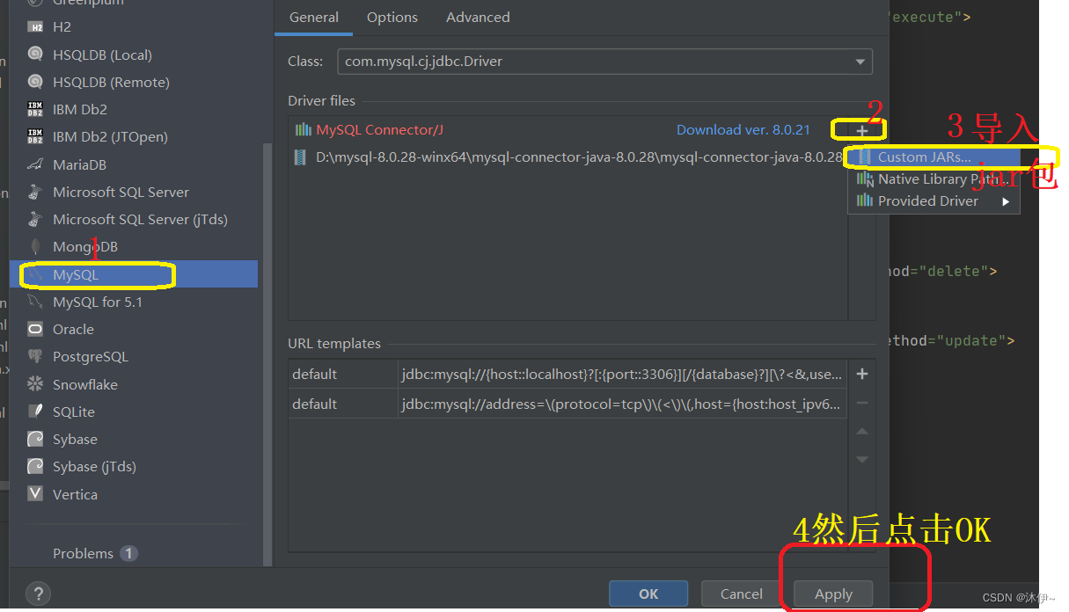Open the Problems entry in sidebar

click(x=83, y=553)
